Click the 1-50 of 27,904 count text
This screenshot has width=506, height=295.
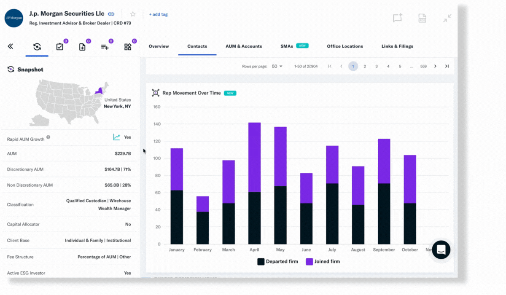(x=306, y=67)
